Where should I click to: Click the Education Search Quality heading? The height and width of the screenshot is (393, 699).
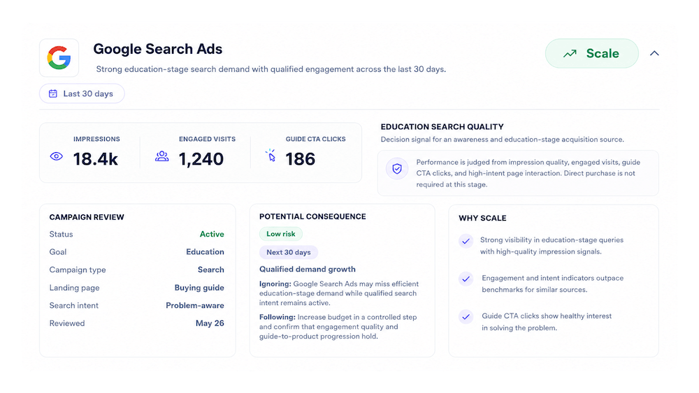click(x=442, y=127)
